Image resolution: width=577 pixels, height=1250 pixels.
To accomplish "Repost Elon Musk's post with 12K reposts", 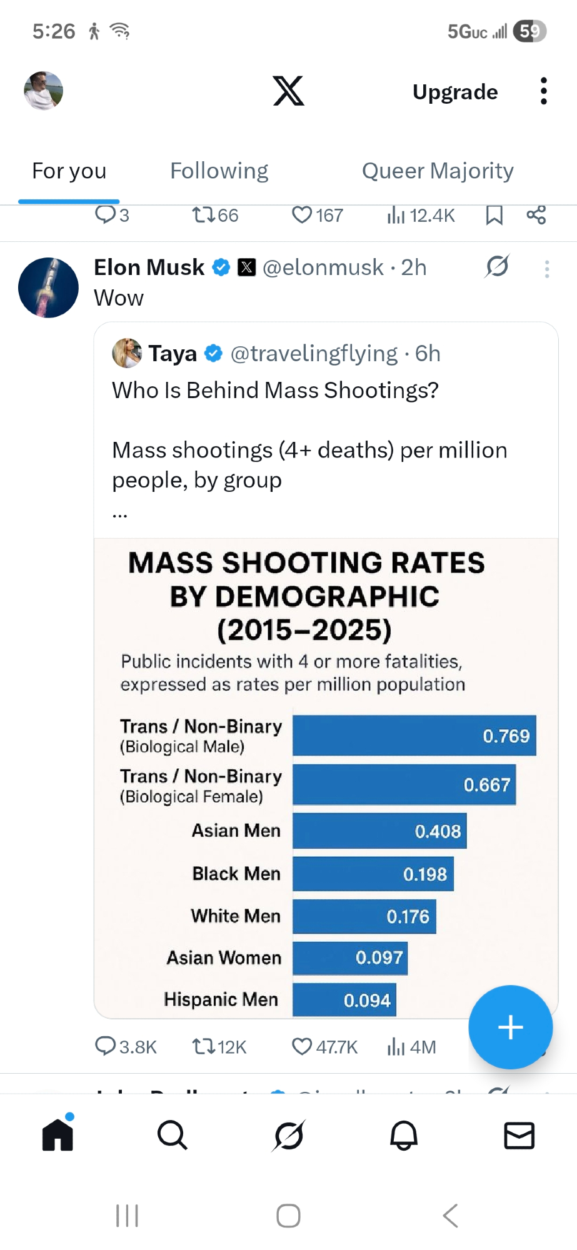I will [x=203, y=1046].
